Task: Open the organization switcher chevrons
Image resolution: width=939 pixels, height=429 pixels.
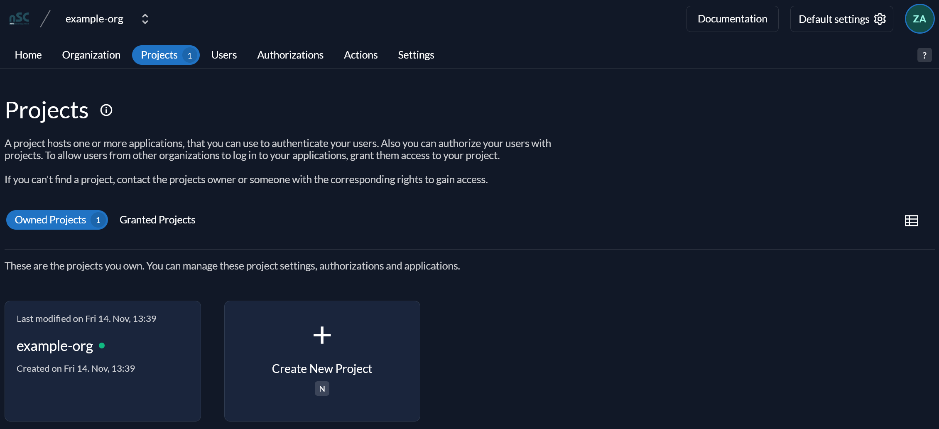Action: click(x=145, y=19)
